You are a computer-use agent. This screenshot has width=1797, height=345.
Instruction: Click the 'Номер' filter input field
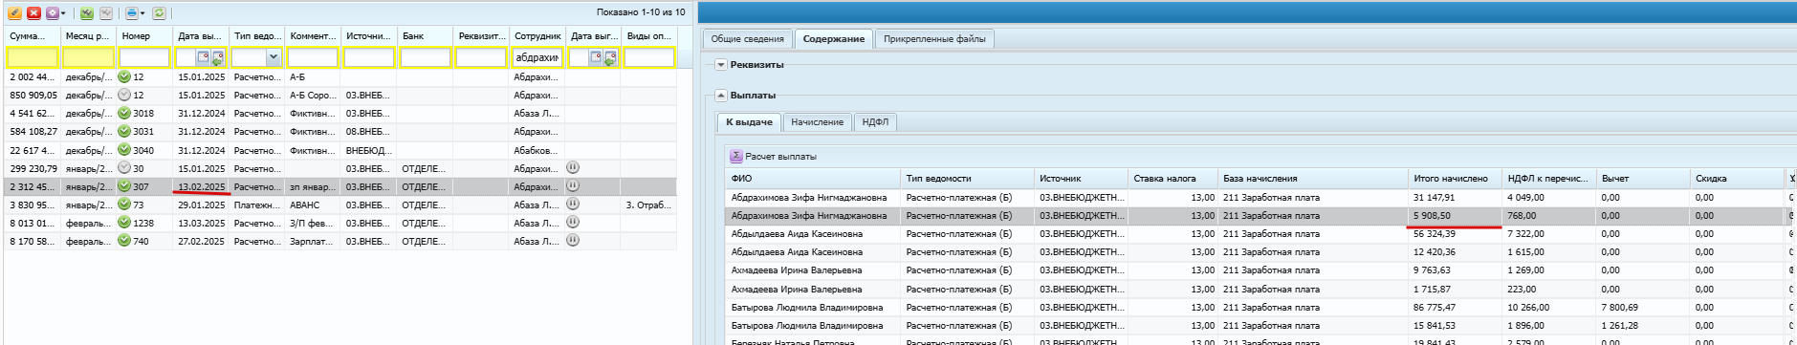tap(144, 57)
